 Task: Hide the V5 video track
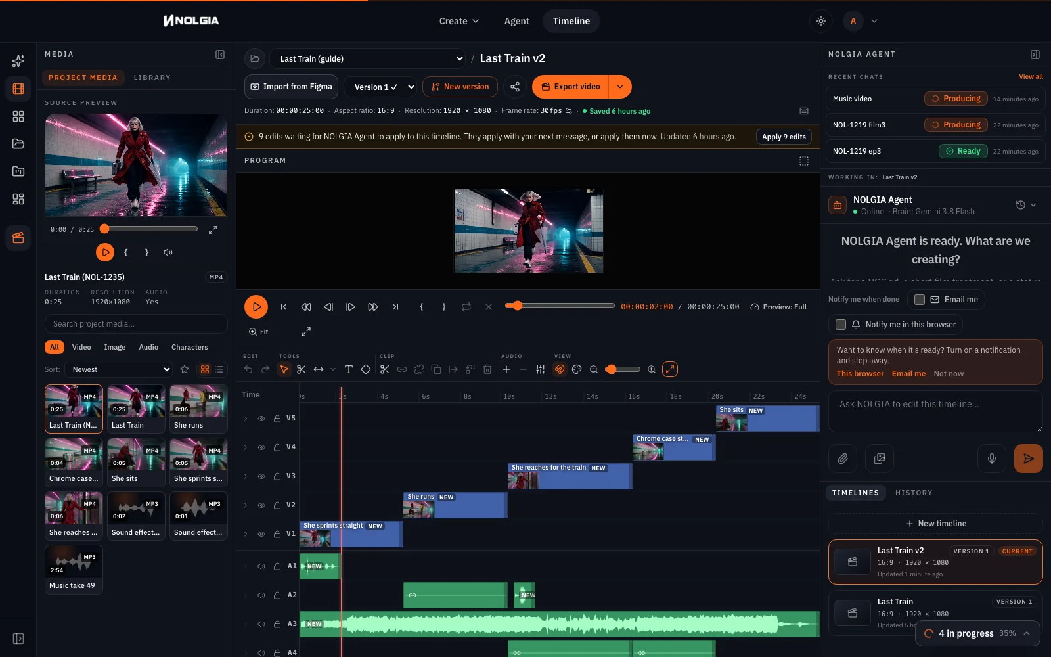[261, 419]
